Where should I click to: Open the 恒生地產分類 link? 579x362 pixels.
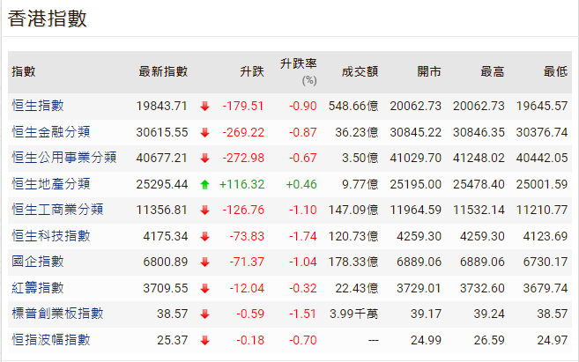click(x=51, y=184)
